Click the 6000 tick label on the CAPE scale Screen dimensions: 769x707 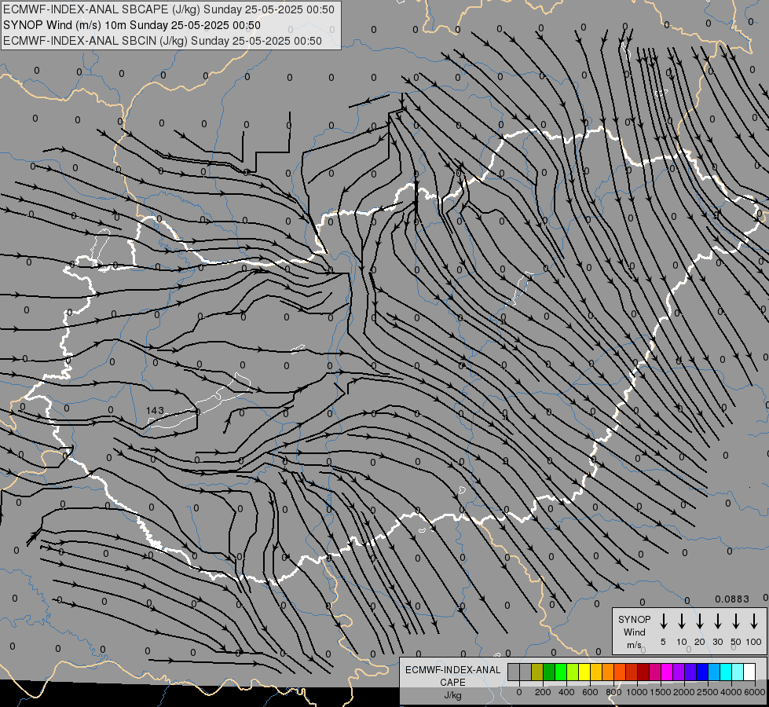(755, 692)
